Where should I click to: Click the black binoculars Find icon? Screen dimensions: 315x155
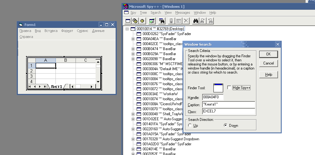pos(196,21)
